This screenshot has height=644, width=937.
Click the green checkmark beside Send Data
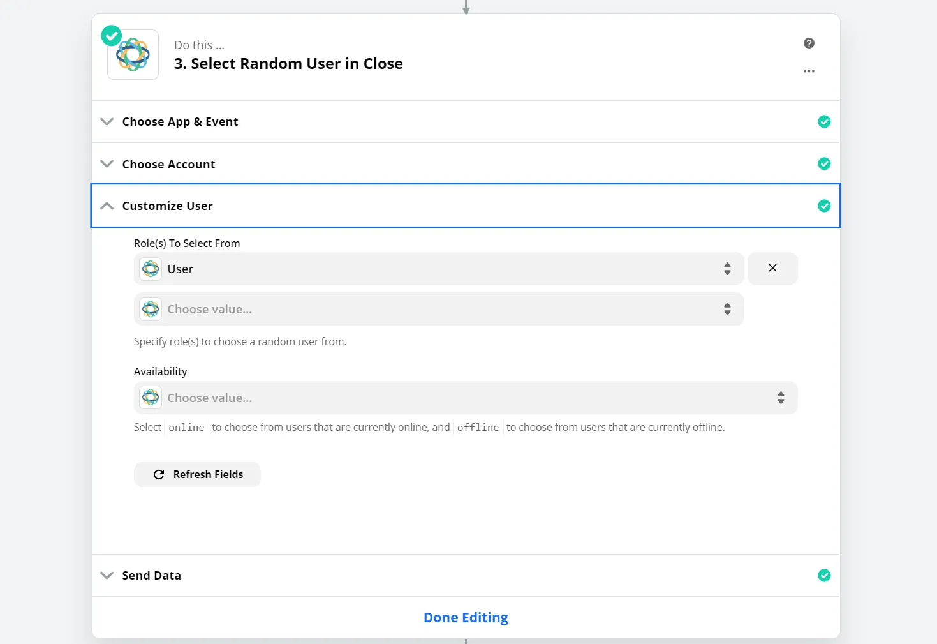[824, 576]
